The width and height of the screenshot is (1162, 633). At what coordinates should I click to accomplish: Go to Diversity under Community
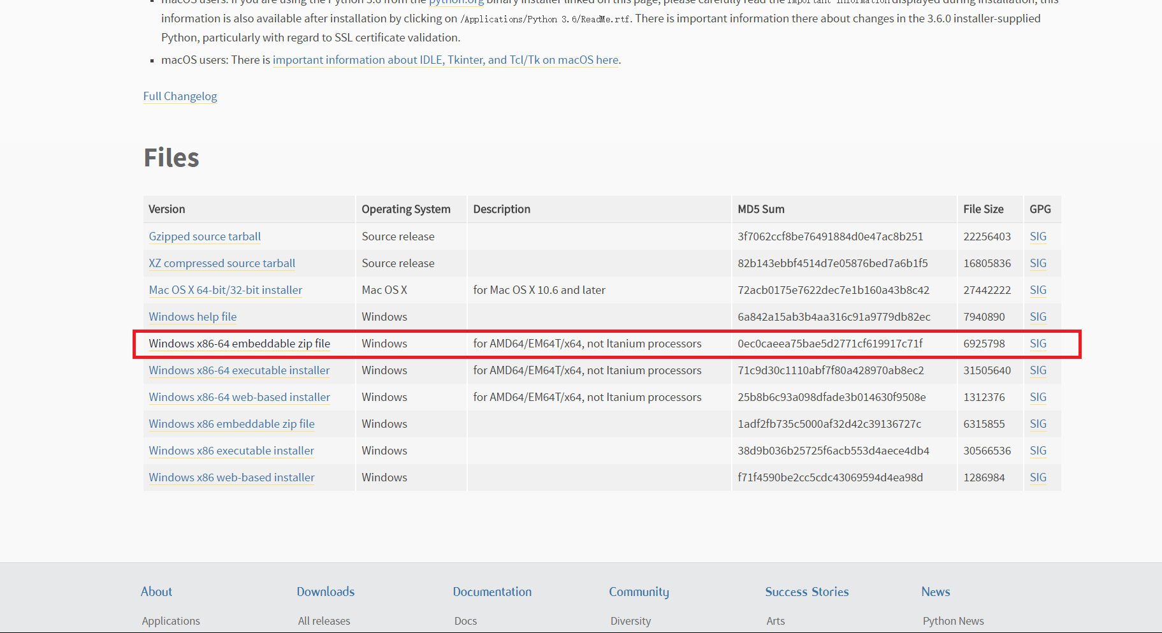tap(630, 621)
